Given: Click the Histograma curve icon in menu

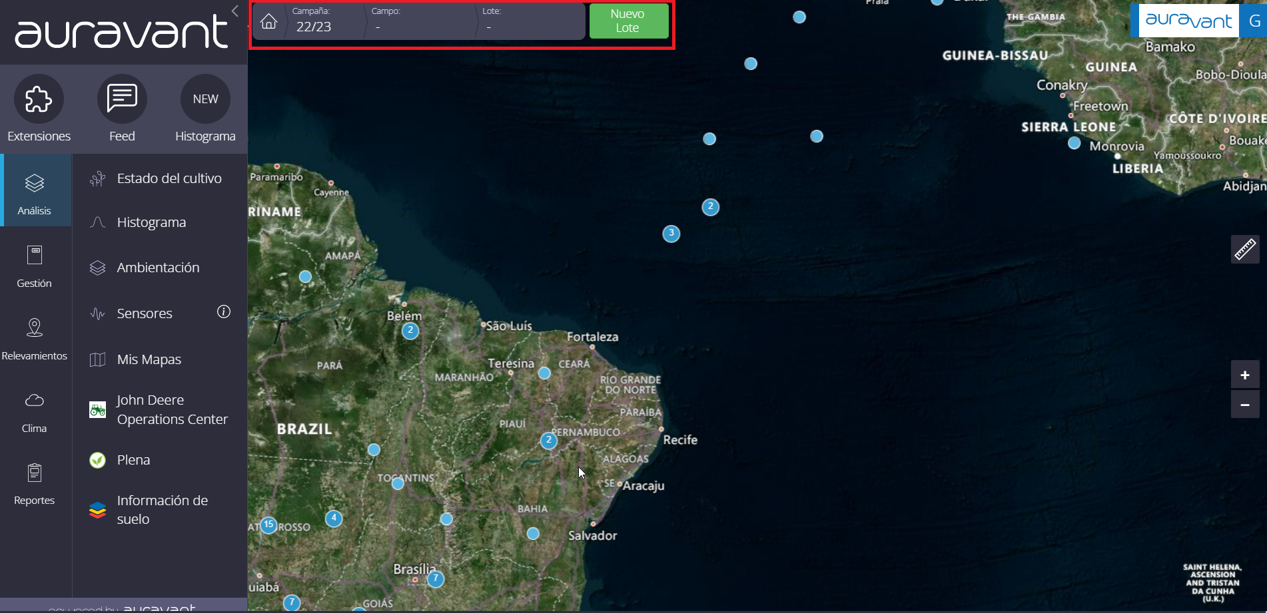Looking at the screenshot, I should [98, 222].
